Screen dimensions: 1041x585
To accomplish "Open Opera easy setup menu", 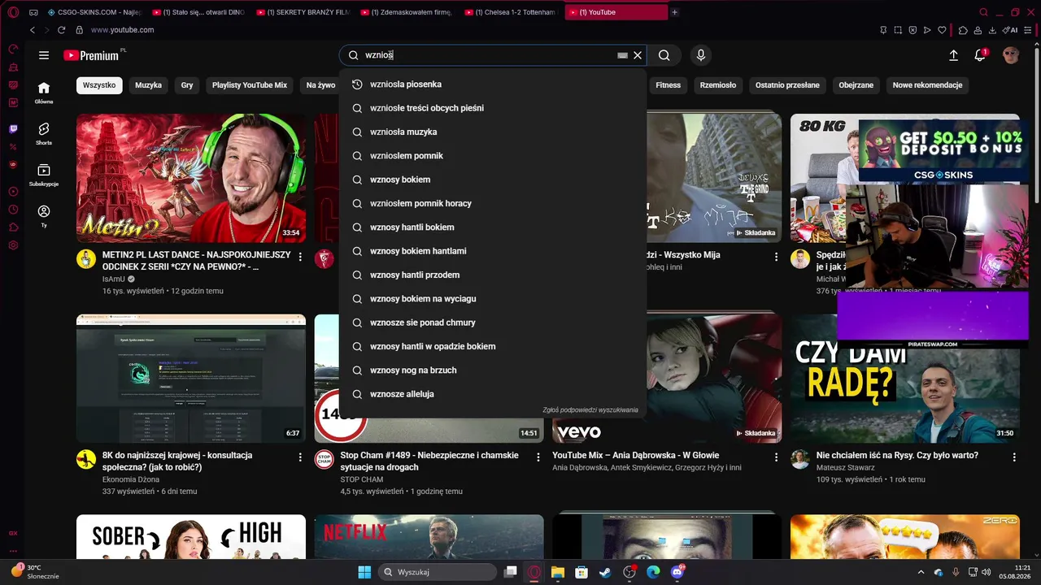I will (1029, 30).
